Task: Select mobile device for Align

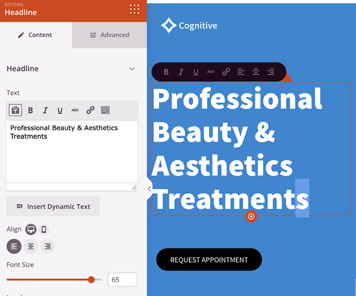Action: click(x=44, y=229)
